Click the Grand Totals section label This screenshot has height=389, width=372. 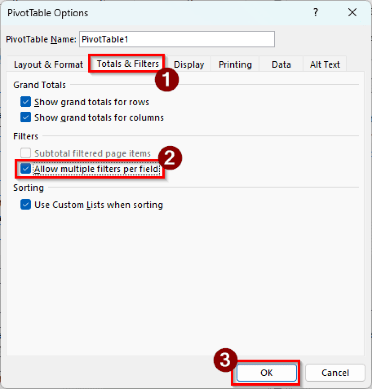click(x=39, y=85)
